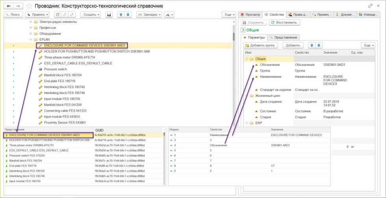
Task: Open the Представление tab
Action: [x=283, y=37]
